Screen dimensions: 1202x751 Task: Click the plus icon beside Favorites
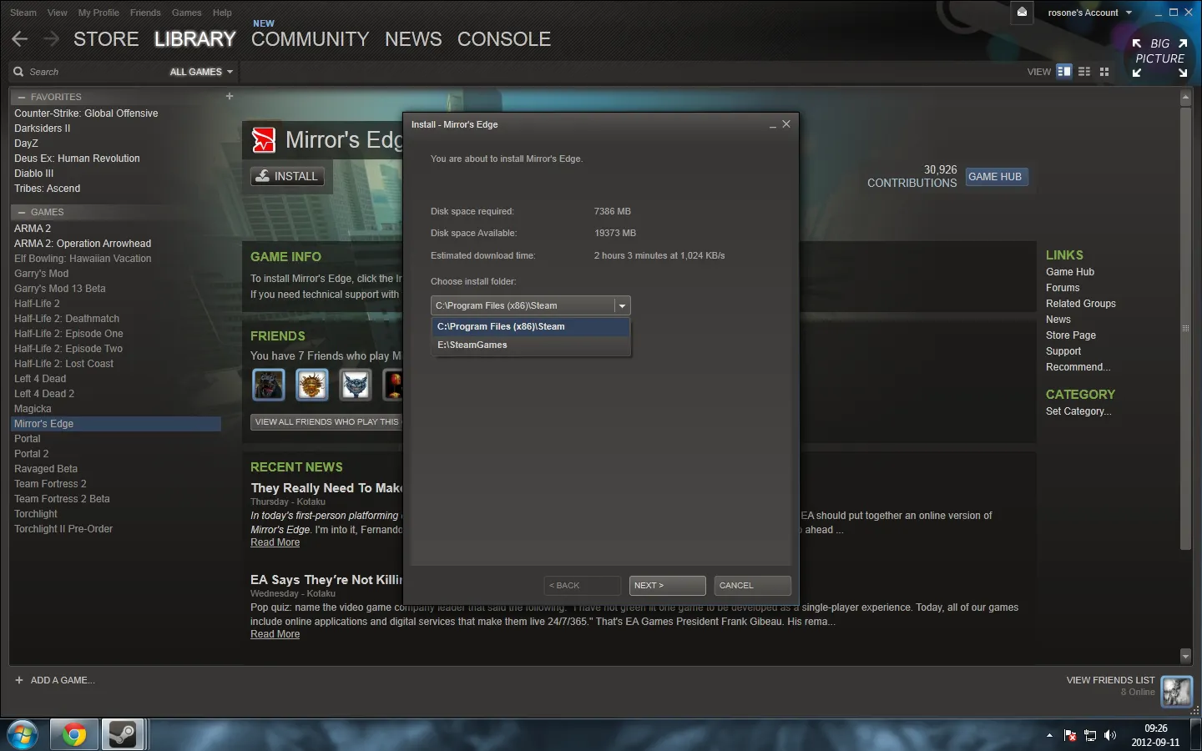pos(230,97)
